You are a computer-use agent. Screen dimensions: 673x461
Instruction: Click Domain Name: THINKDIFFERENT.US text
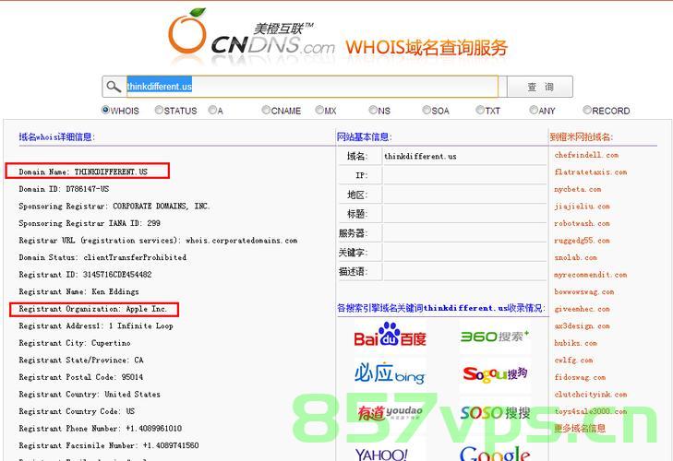(x=83, y=172)
